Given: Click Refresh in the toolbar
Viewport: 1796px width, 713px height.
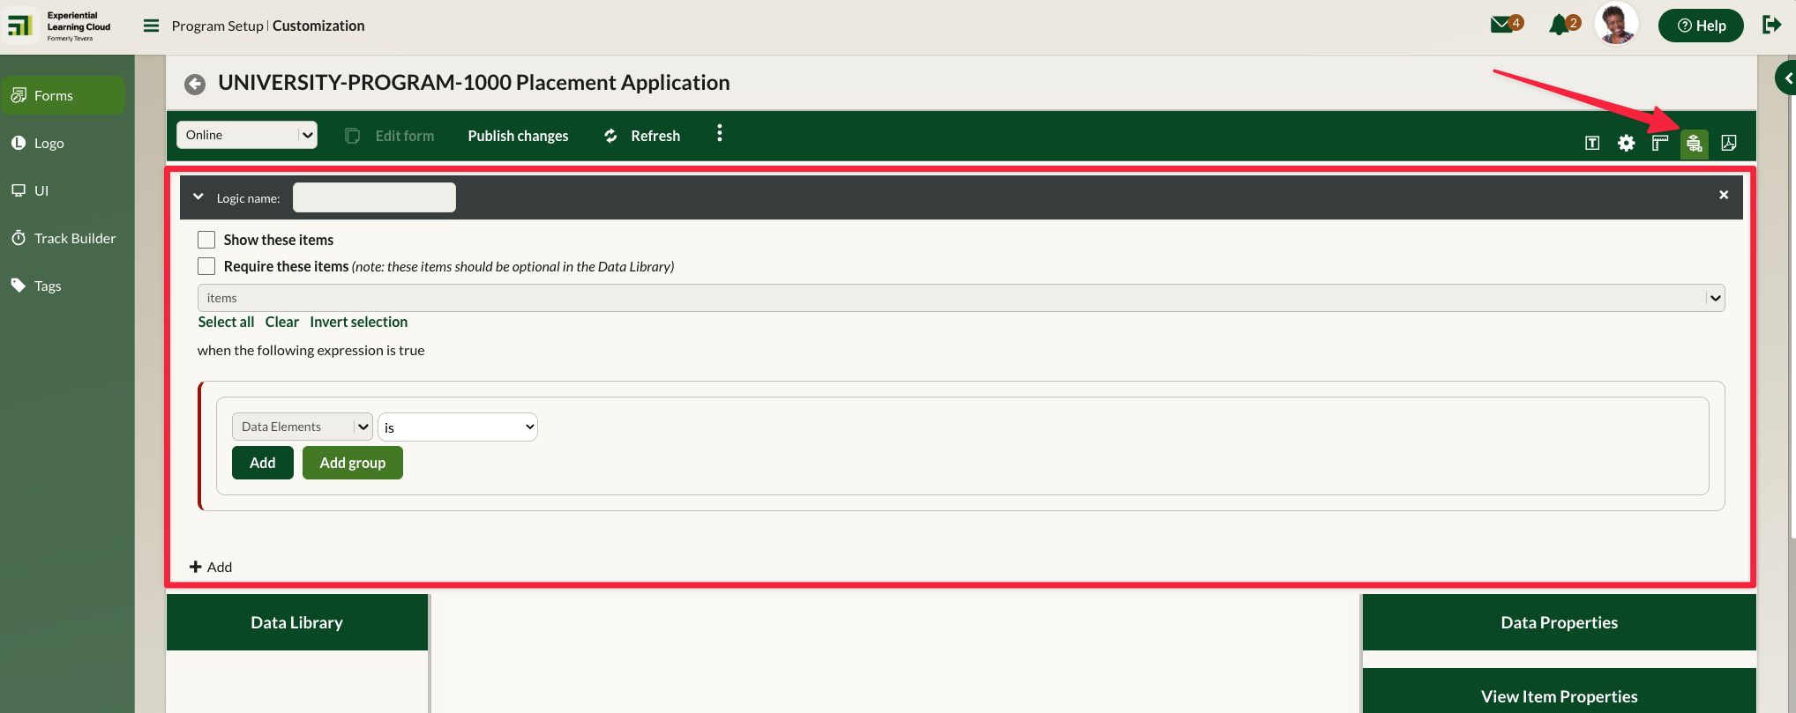Looking at the screenshot, I should pos(642,136).
